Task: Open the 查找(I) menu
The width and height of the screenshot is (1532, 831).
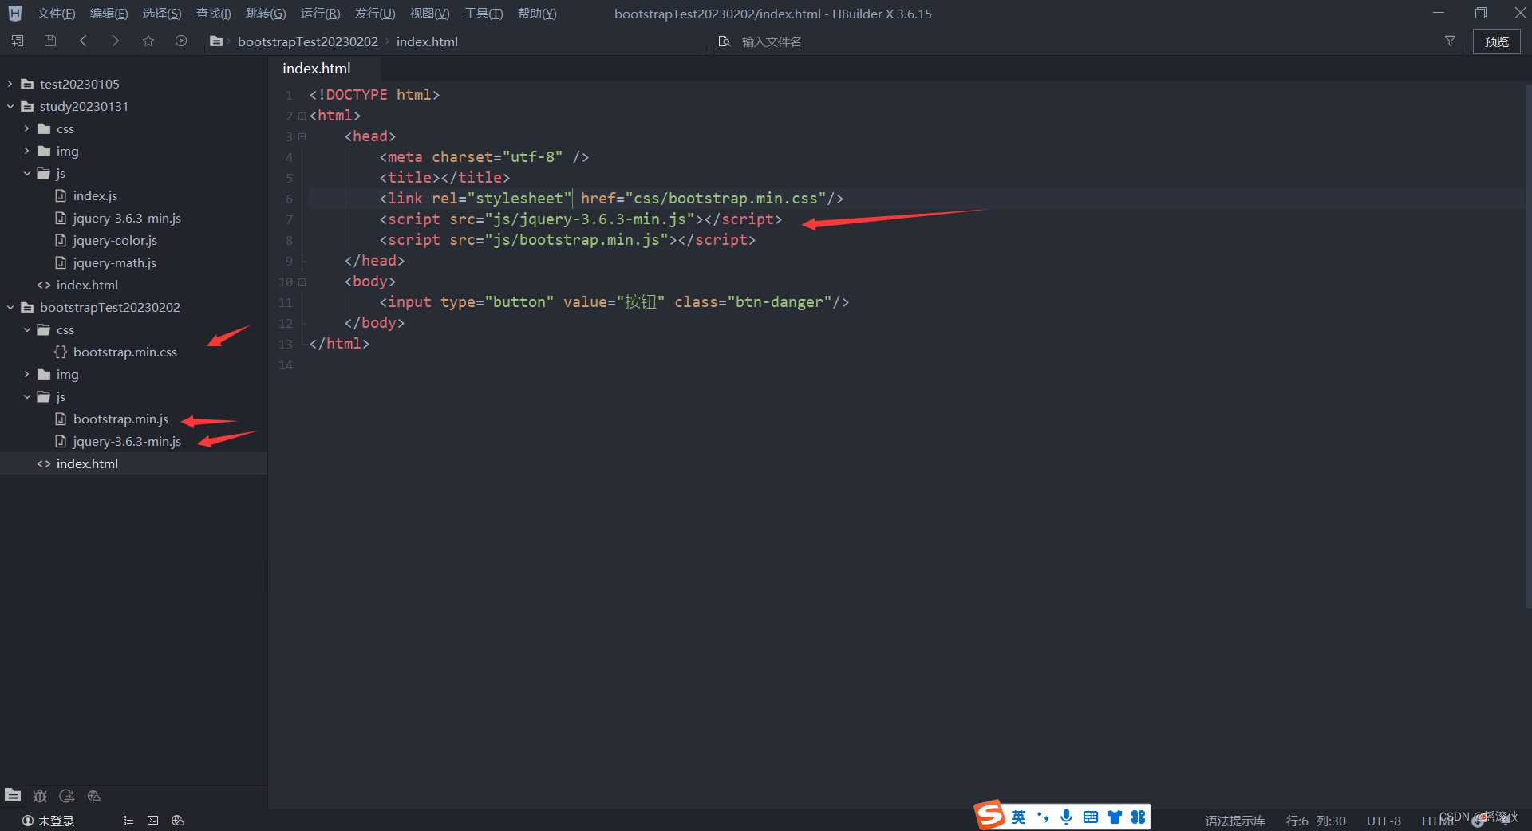Action: 213,14
